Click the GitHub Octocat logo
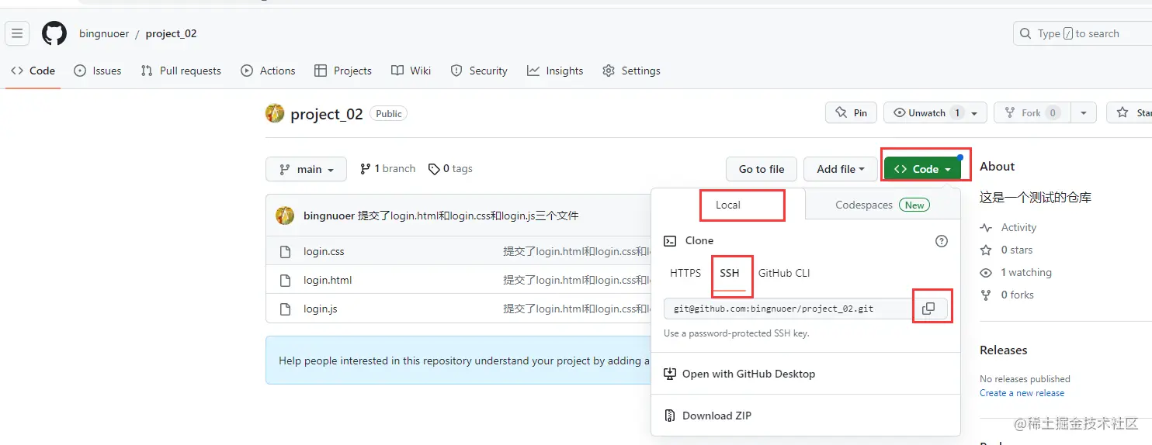The height and width of the screenshot is (445, 1152). tap(54, 33)
